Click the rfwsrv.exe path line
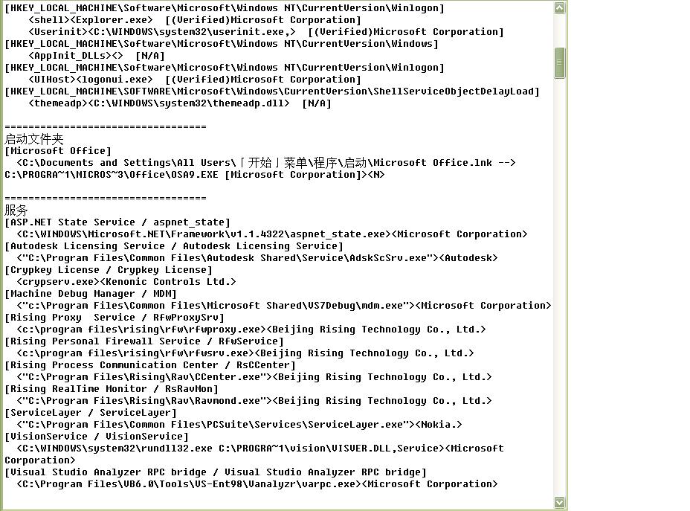The height and width of the screenshot is (511, 690). point(245,353)
